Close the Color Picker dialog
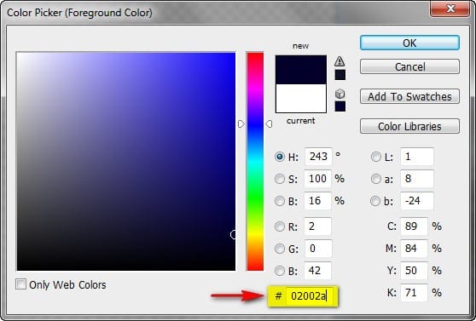 [450, 9]
